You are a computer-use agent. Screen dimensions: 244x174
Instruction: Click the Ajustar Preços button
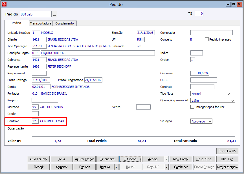click(x=85, y=159)
